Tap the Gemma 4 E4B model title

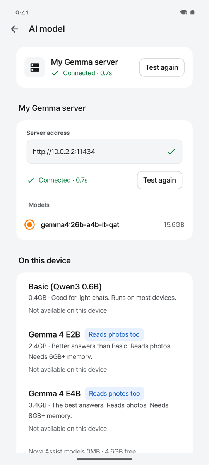[55, 394]
